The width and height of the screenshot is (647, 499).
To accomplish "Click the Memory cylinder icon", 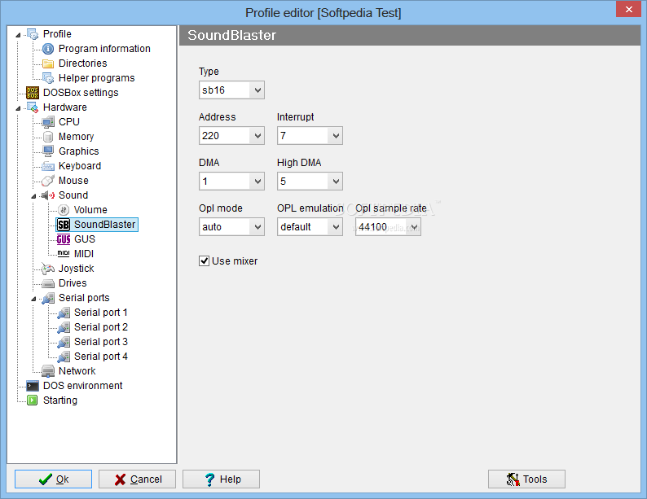I will pos(48,137).
